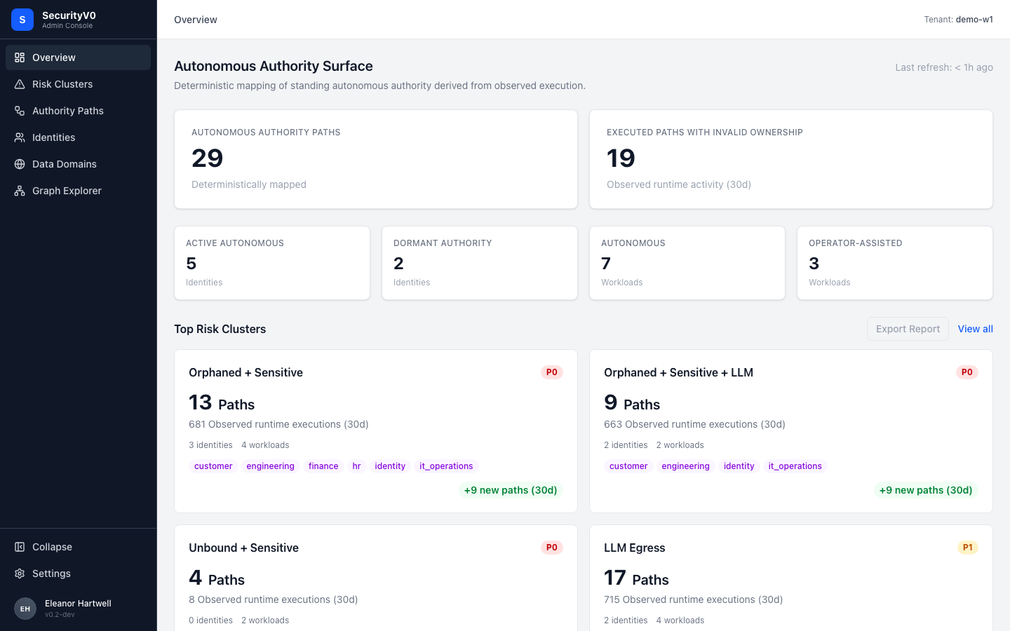Click the Risk Clusters warning triangle icon
Viewport: 1010px width, 631px height.
(x=20, y=84)
